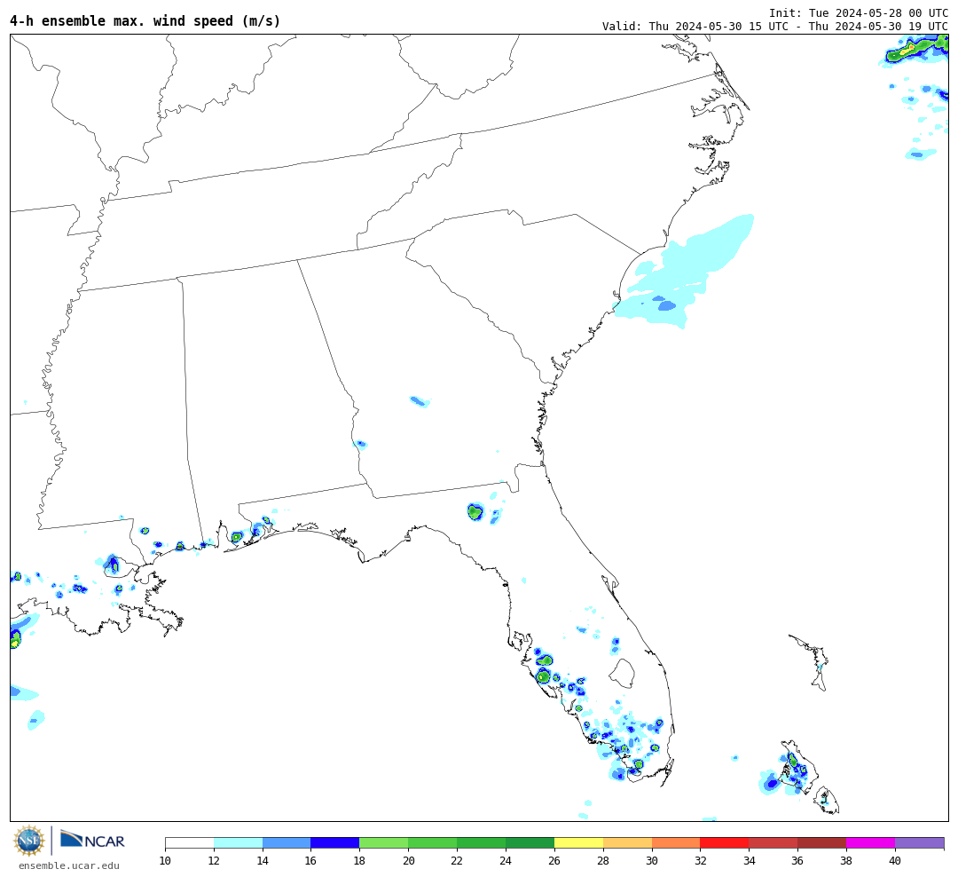
Task: Click the colorbar label '20'
Action: coord(409,861)
